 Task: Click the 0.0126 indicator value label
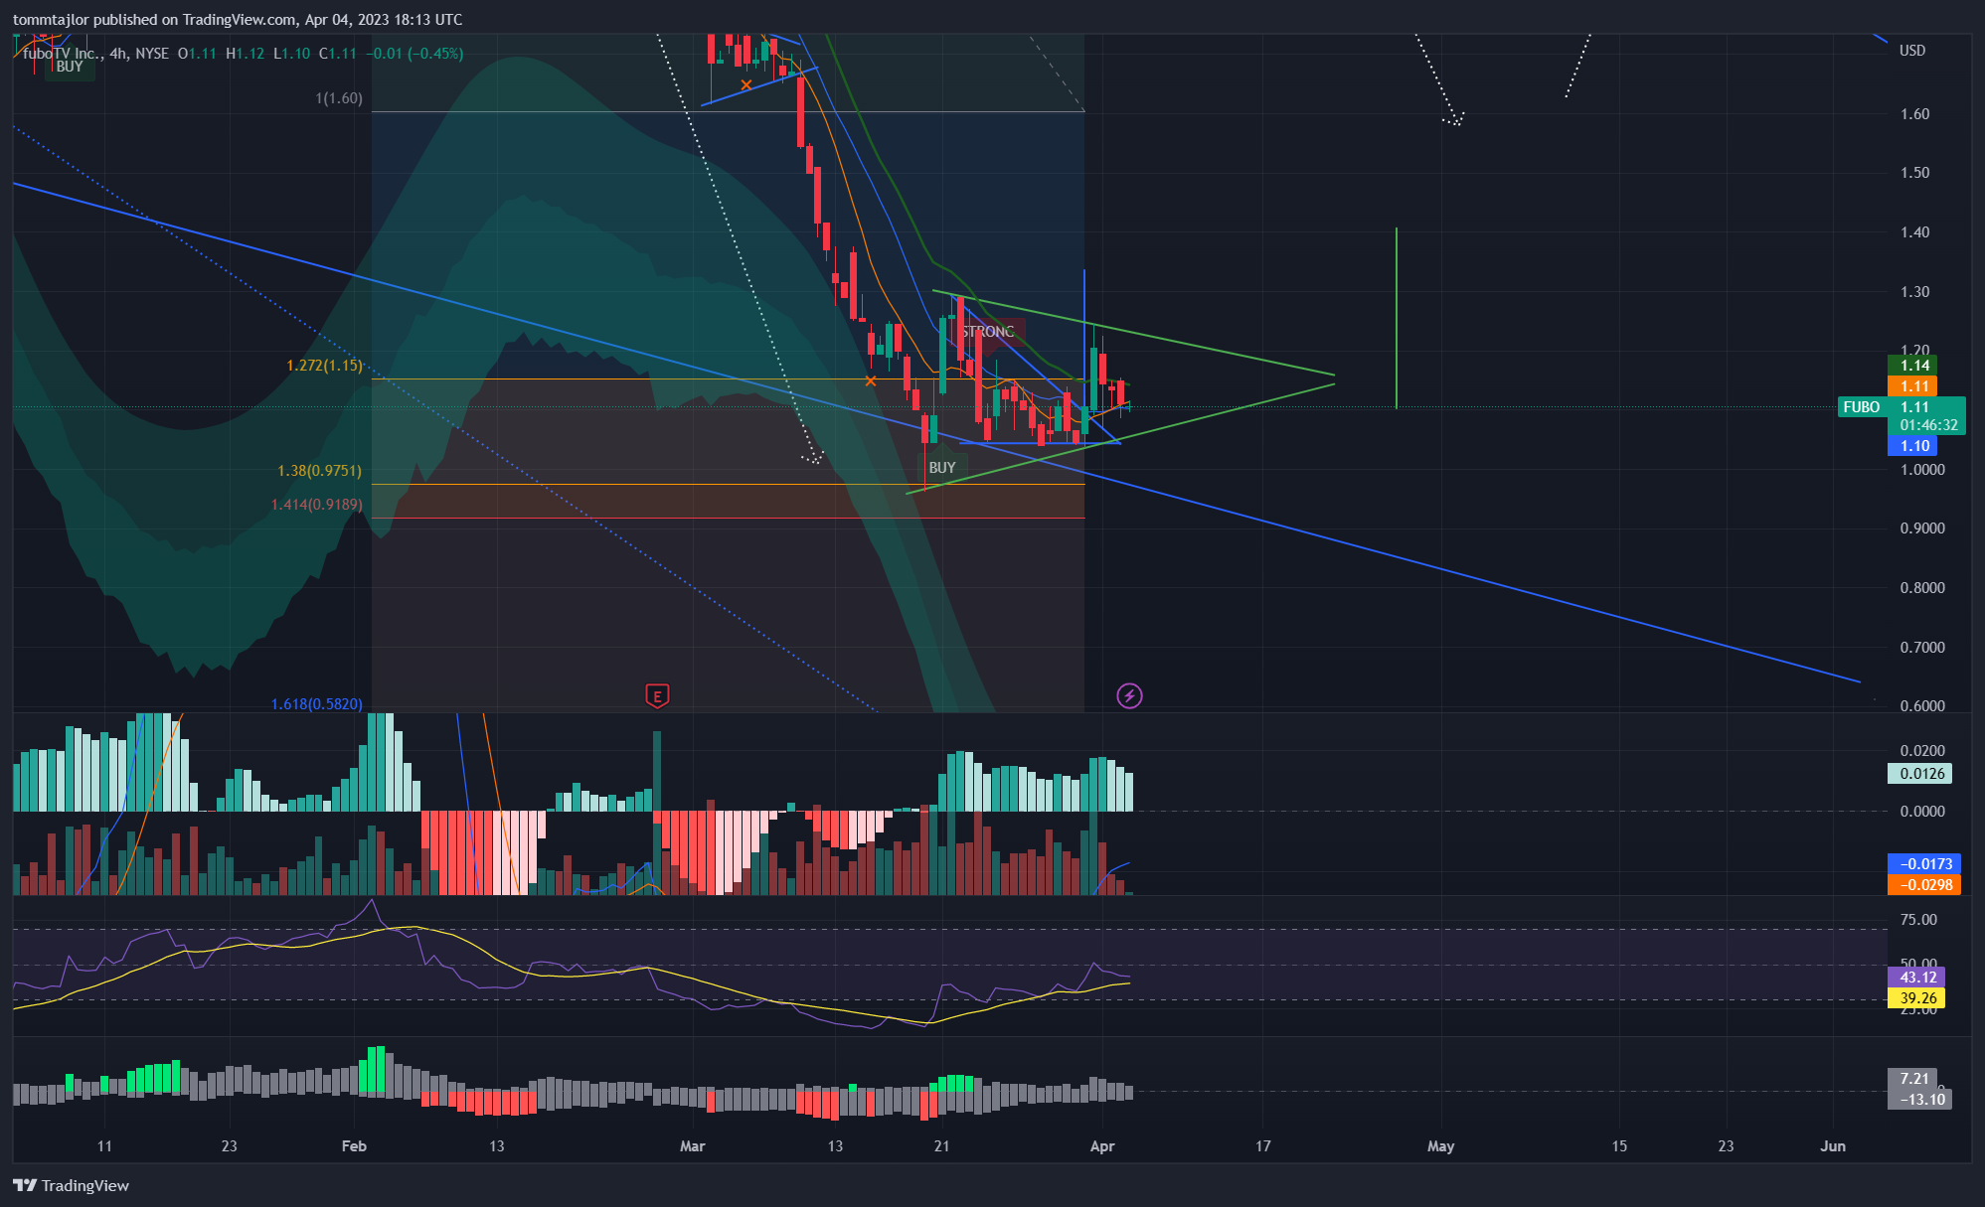[1920, 774]
